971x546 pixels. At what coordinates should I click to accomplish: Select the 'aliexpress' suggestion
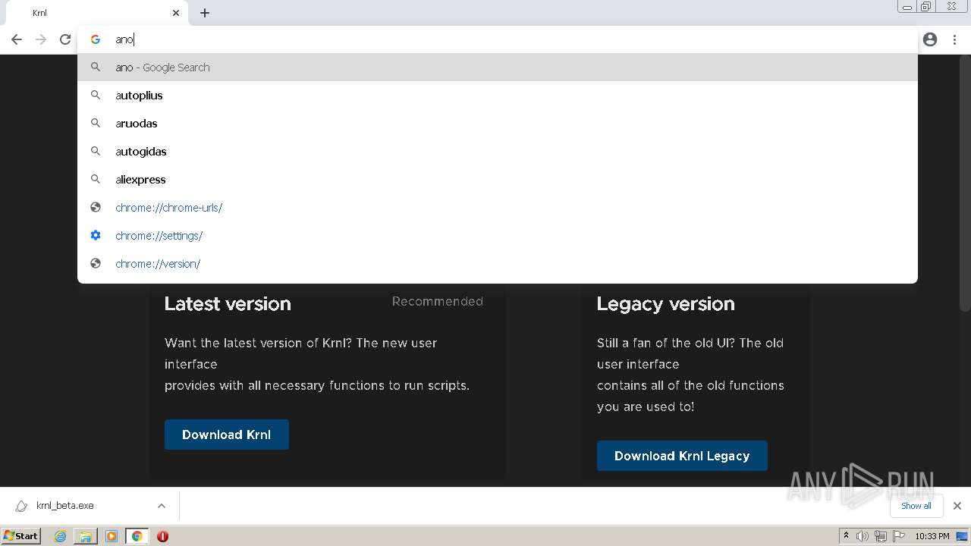(x=498, y=179)
